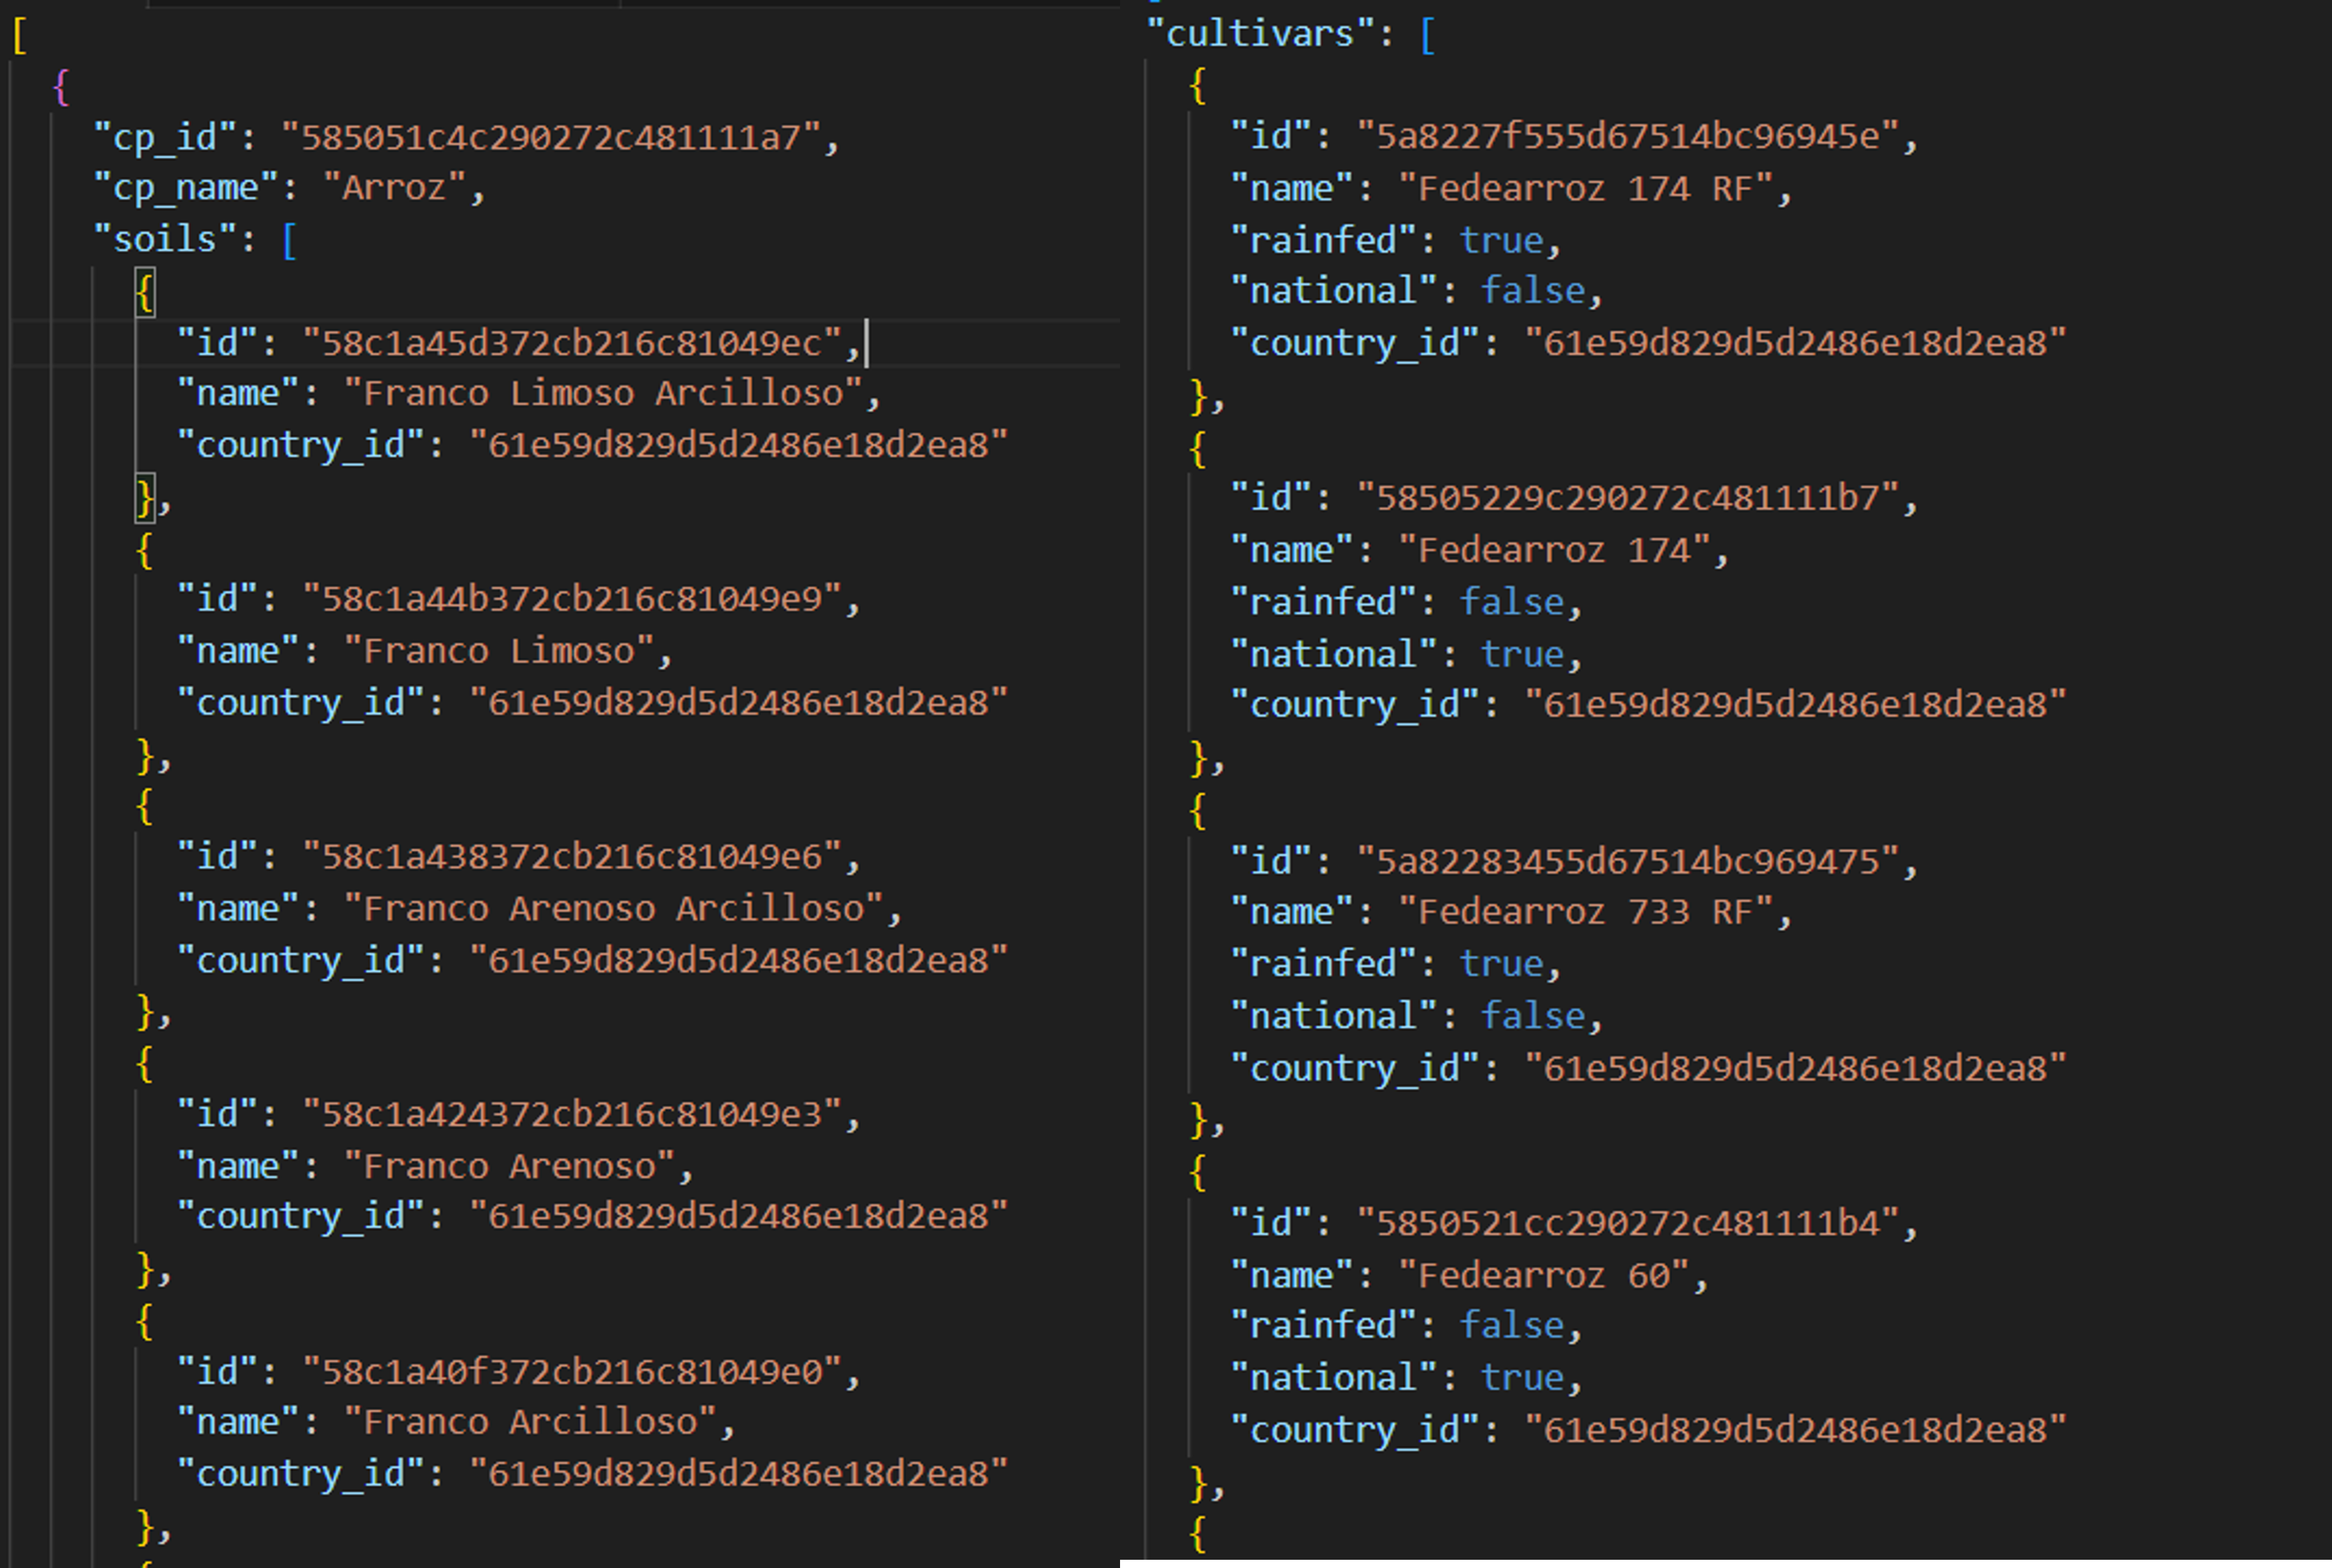Click soil id "58c1a40f372cb216c81049e0"

[571, 1372]
